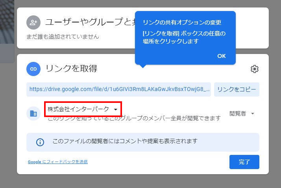This screenshot has width=281, height=188.
Task: Click the リンクを取得 heading
Action: coord(71,69)
